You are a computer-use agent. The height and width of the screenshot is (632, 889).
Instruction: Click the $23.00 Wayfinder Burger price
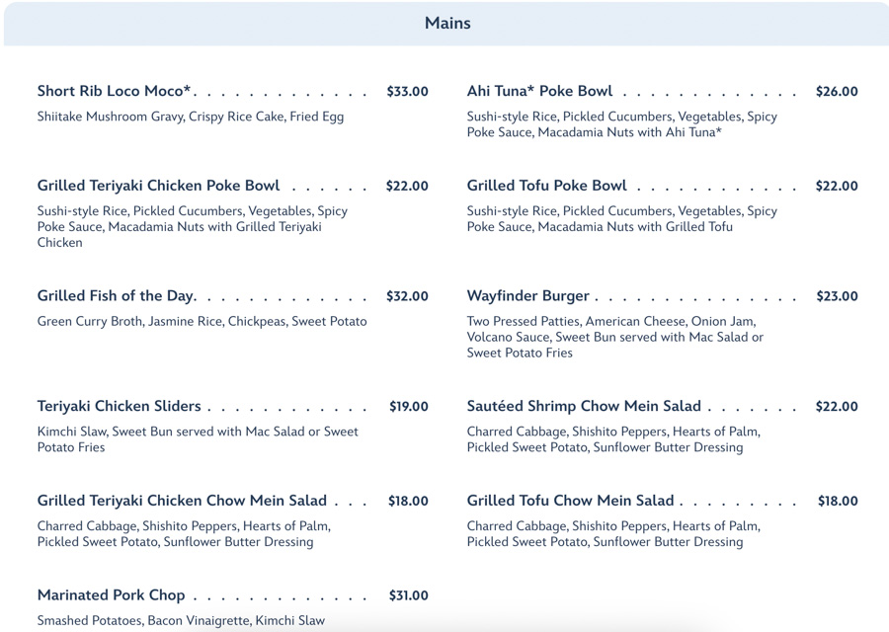click(x=837, y=296)
